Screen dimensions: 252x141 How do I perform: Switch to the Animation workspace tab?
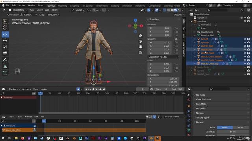point(127,6)
